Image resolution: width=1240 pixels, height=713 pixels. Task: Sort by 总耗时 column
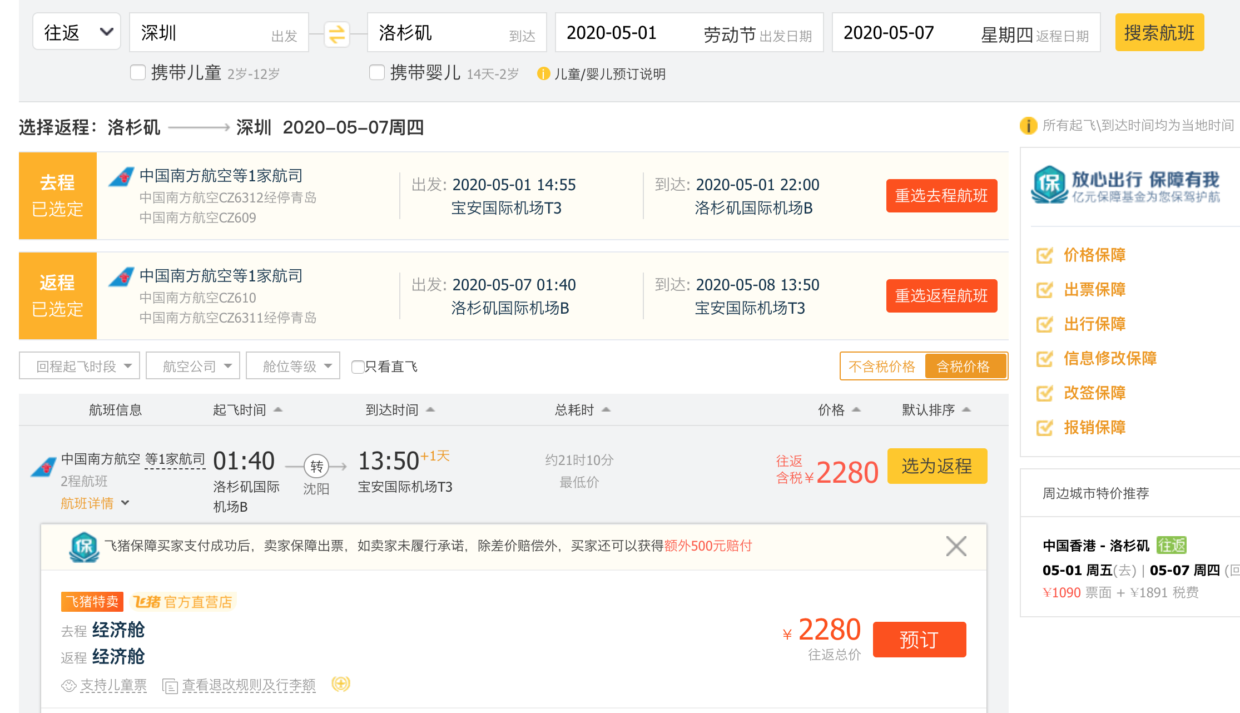click(582, 410)
